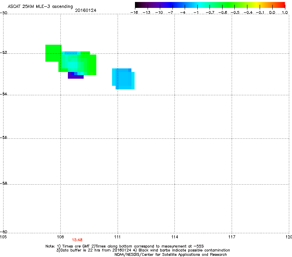292x257 pixels.
Task: Click the "-58" latitude axis label
Action: 4,183
